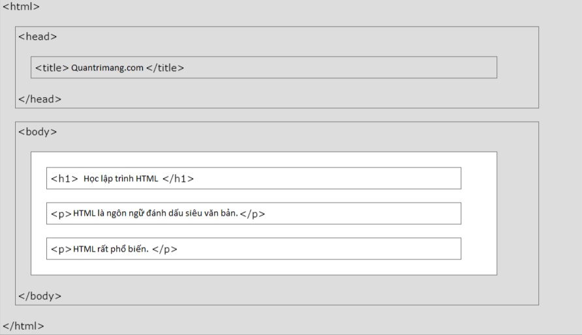Click </p> tag after 'siêu văn bản.'
Screen dimensions: 582x335
pos(253,214)
